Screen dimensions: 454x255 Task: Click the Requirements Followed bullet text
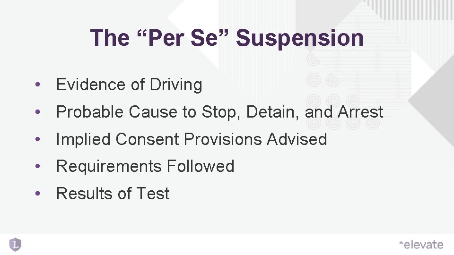pyautogui.click(x=145, y=167)
